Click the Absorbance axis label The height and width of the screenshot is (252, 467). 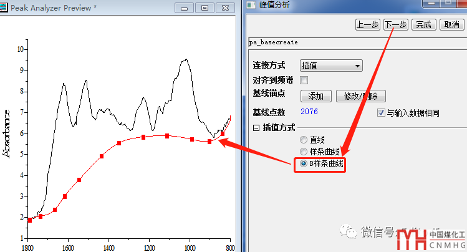point(7,133)
